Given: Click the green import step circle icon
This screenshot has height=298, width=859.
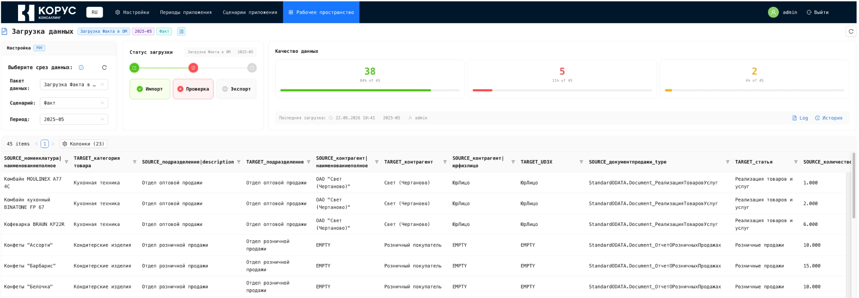Looking at the screenshot, I should (x=134, y=67).
